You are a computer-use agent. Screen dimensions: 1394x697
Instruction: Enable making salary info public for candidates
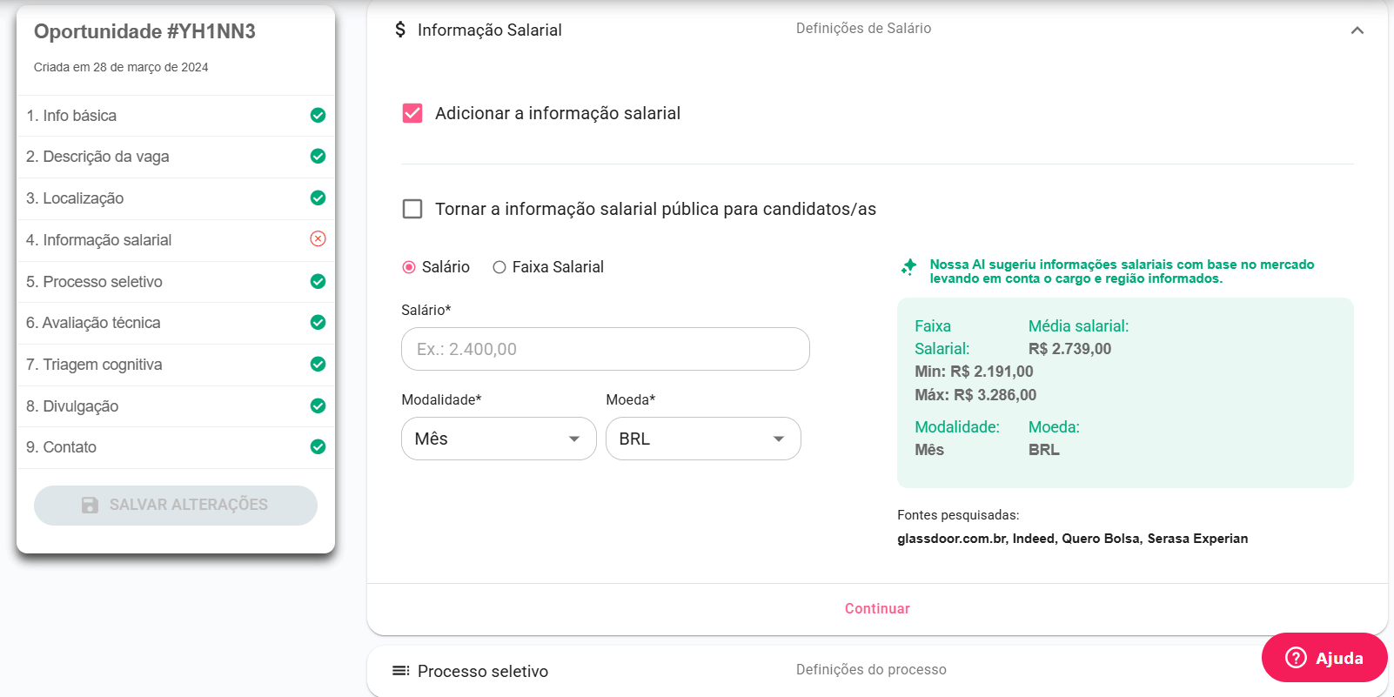[x=412, y=209]
